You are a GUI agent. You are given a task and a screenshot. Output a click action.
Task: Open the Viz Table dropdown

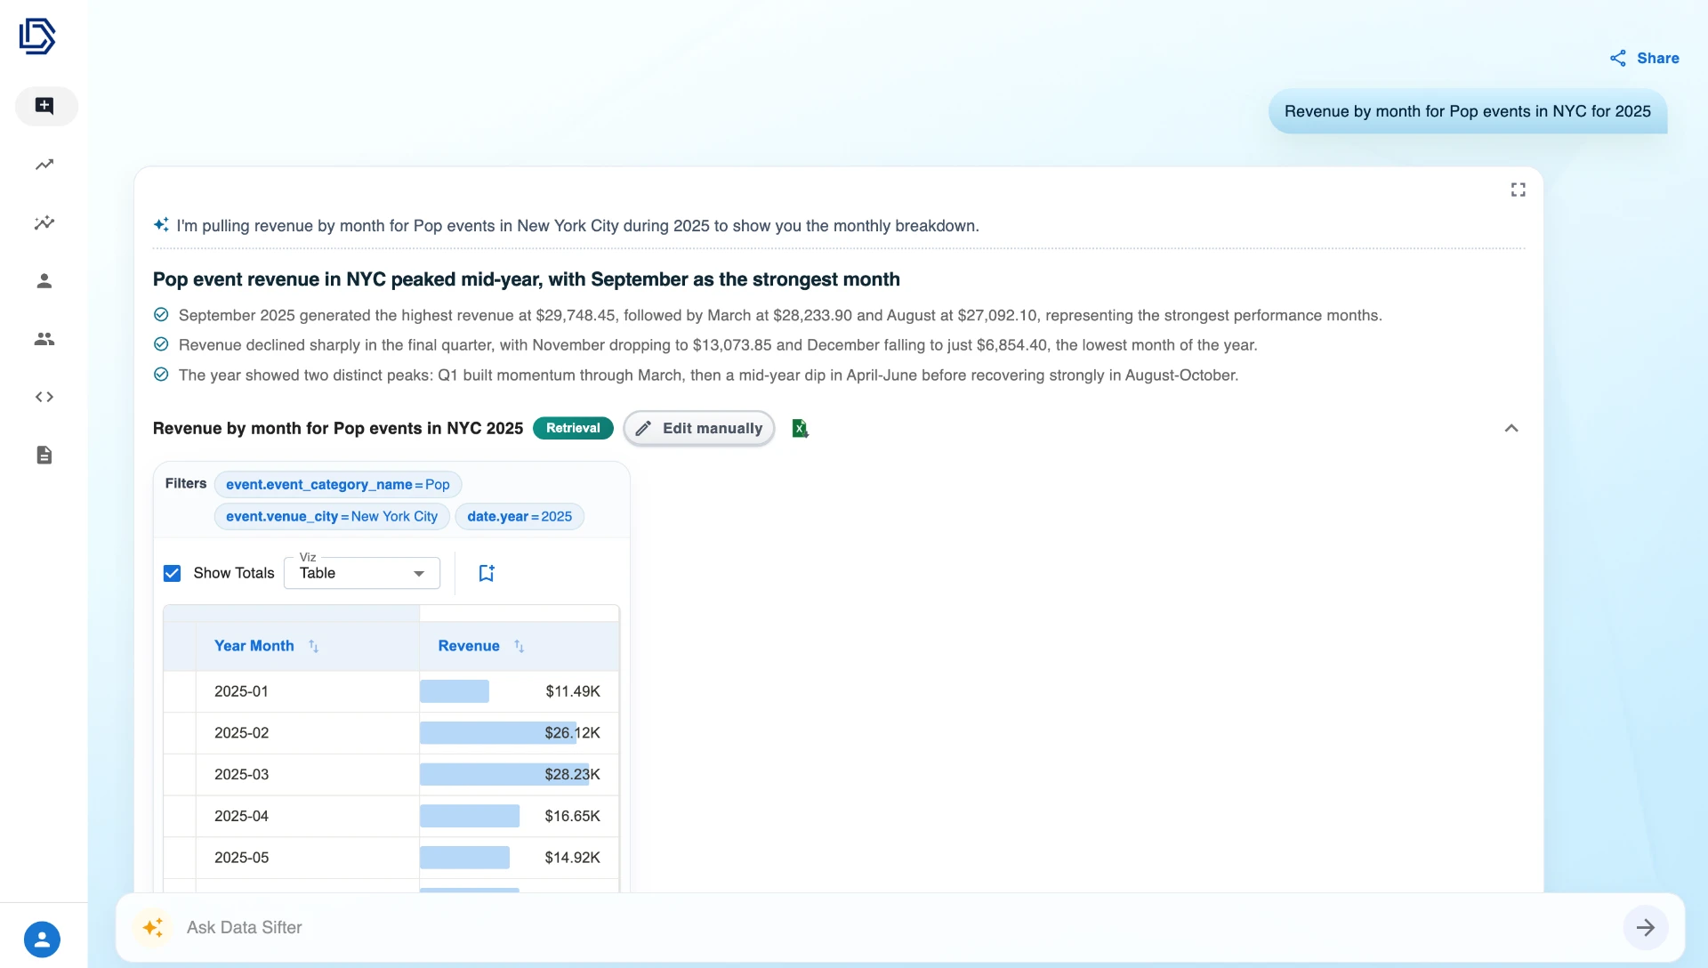pyautogui.click(x=362, y=573)
